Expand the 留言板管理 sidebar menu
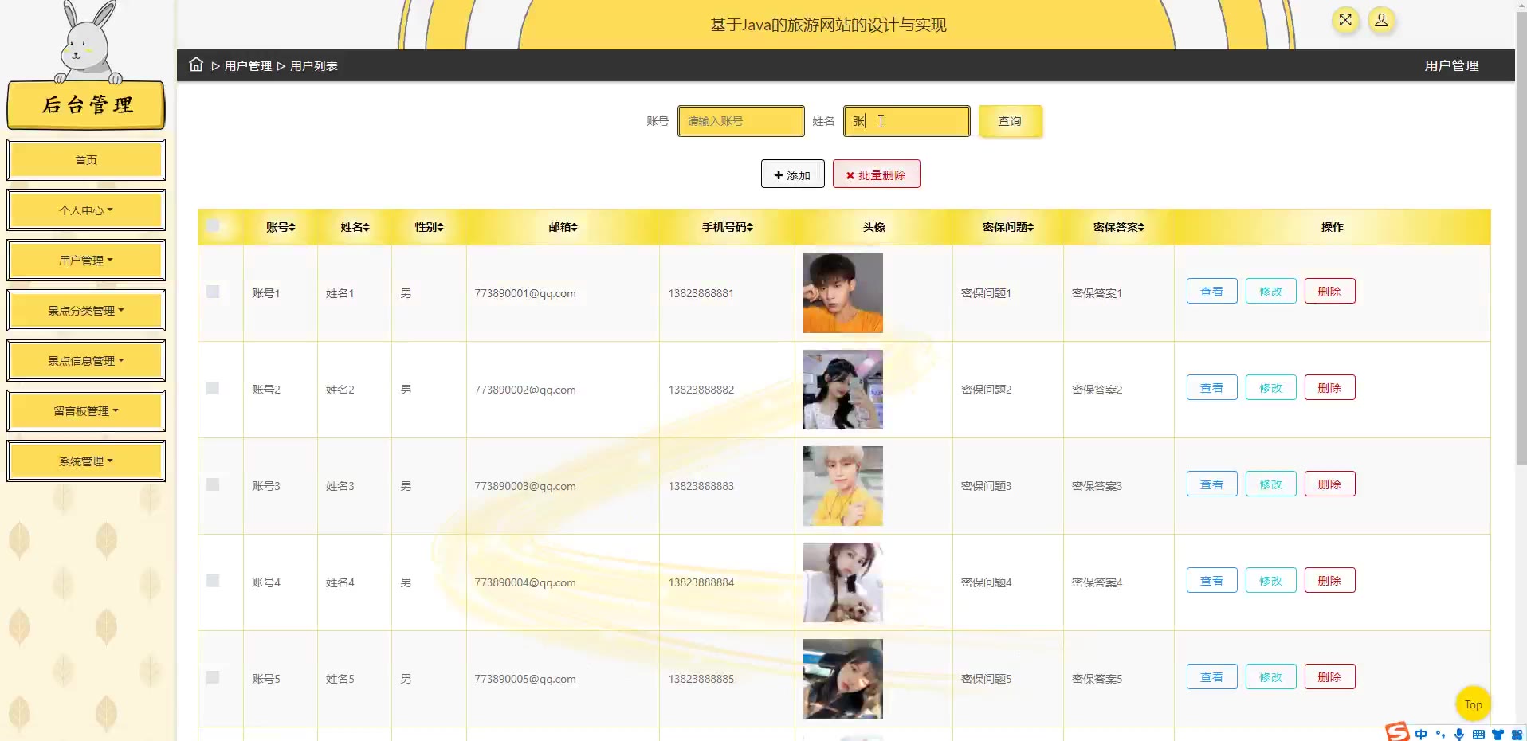Image resolution: width=1527 pixels, height=741 pixels. (x=86, y=411)
